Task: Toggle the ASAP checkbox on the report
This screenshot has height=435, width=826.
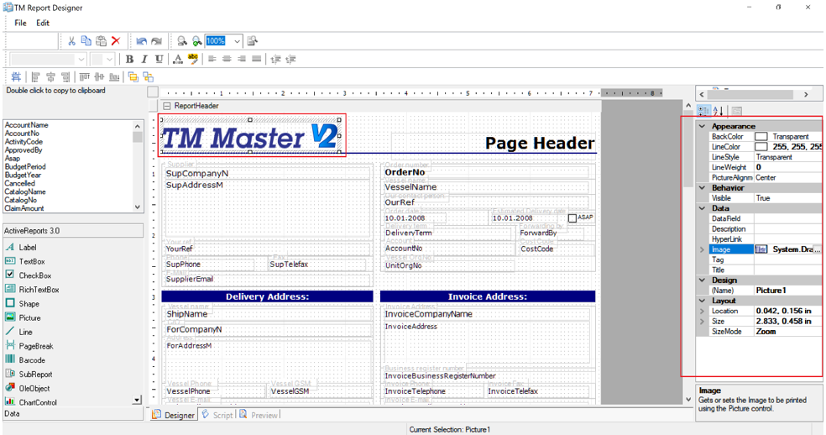Action: click(x=572, y=218)
